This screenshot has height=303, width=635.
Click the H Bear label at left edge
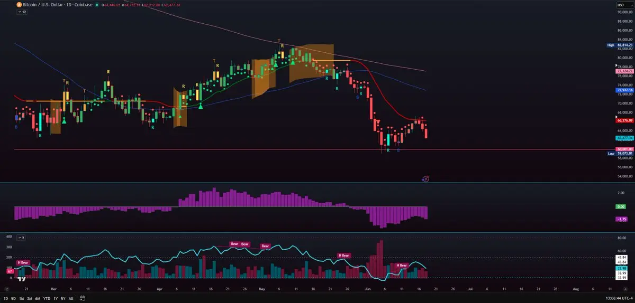[23, 262]
